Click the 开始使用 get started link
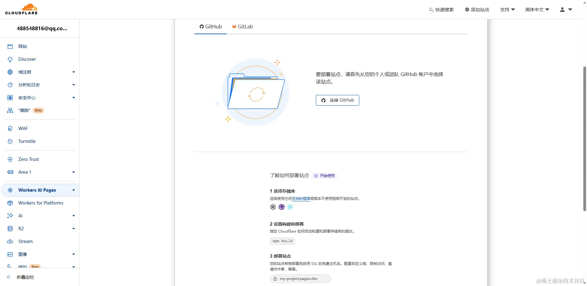Image resolution: width=587 pixels, height=286 pixels. click(325, 176)
